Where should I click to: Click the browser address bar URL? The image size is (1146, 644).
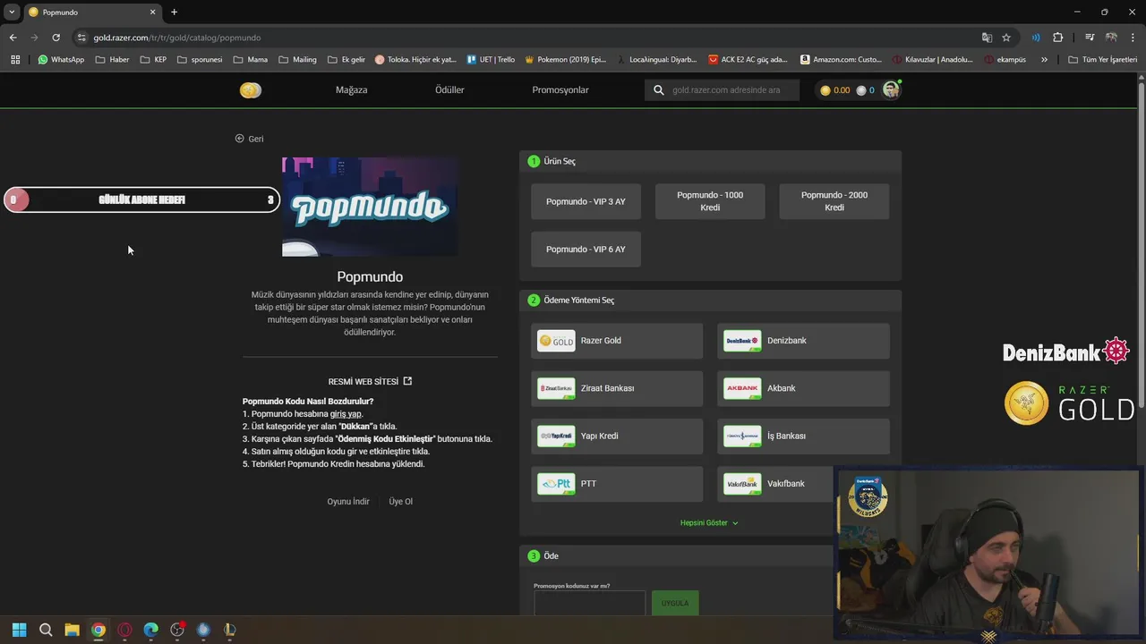[177, 38]
